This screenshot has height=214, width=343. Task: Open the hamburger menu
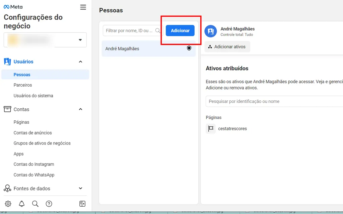pos(83,7)
